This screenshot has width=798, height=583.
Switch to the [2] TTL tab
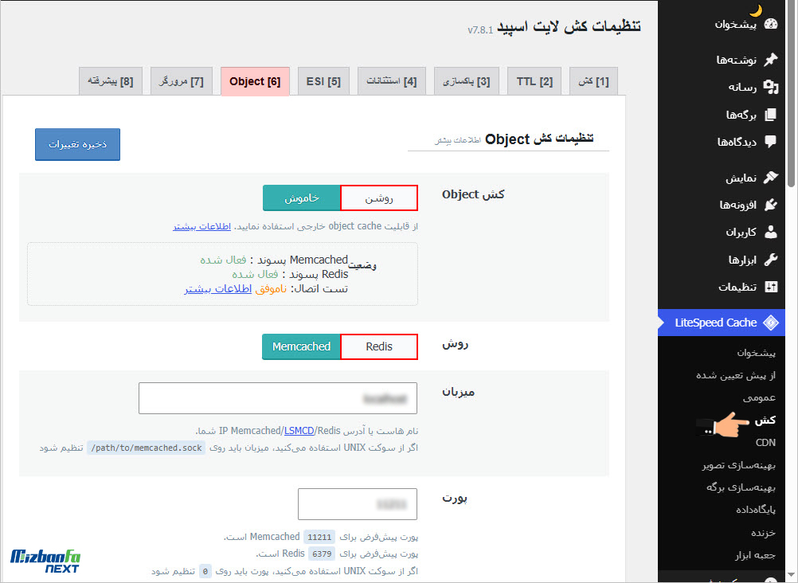pyautogui.click(x=534, y=81)
